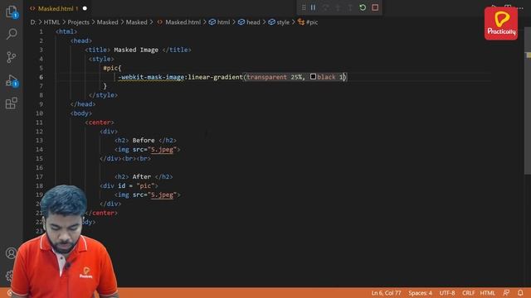This screenshot has height=298, width=531.
Task: Click the After heading text on line 17
Action: coord(142,176)
